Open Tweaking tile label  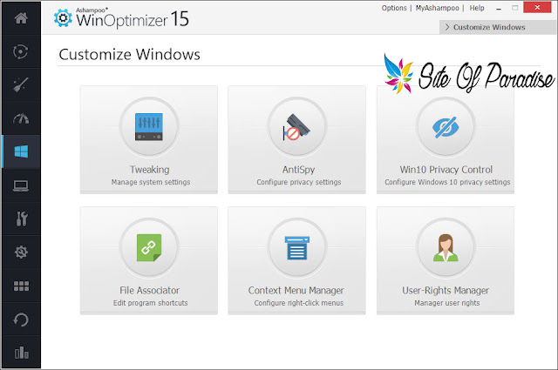149,170
